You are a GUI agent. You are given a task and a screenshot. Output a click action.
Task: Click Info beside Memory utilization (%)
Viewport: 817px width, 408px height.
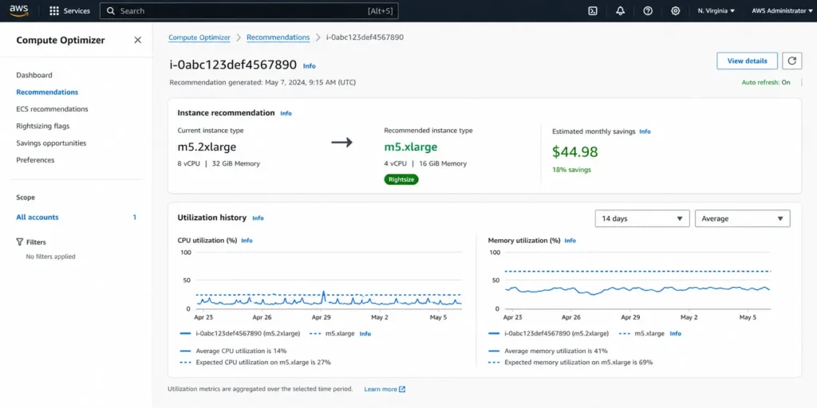570,241
